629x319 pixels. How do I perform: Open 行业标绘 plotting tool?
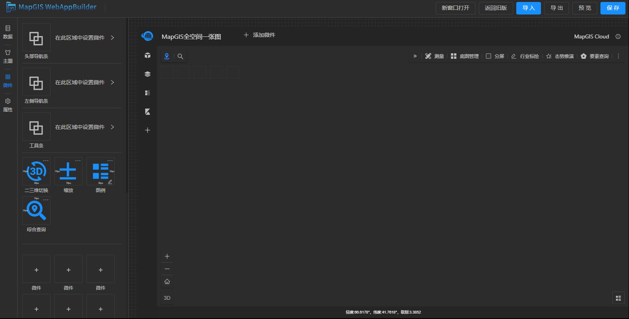pos(525,56)
